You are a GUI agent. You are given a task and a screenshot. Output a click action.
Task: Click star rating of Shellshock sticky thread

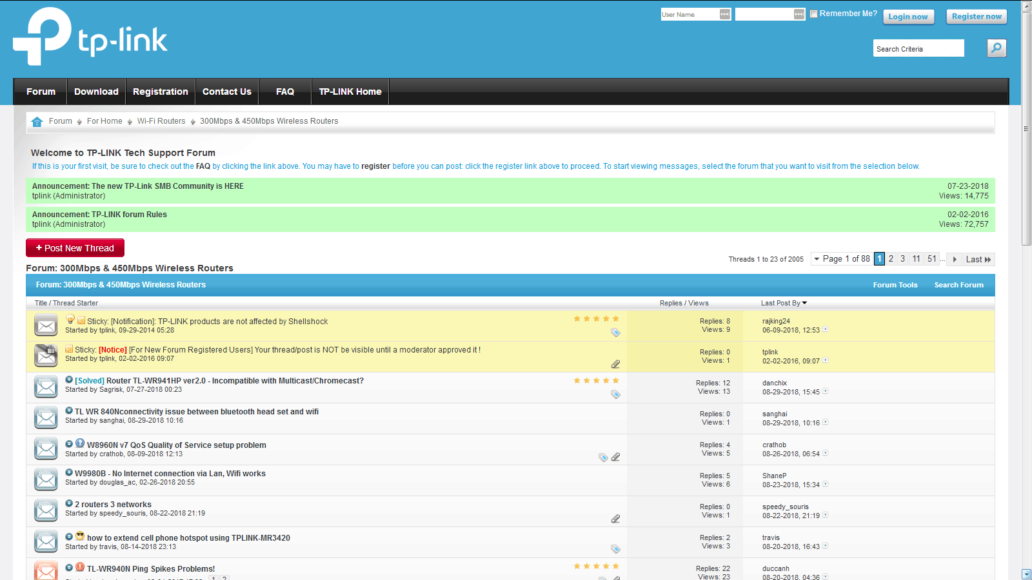pyautogui.click(x=597, y=318)
